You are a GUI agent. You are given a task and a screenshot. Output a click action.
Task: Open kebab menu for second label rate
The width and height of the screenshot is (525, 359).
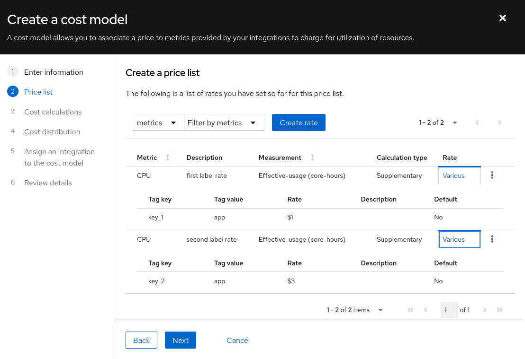coord(492,239)
